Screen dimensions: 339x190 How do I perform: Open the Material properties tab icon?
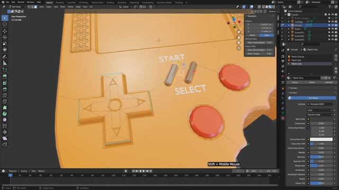coord(283,118)
